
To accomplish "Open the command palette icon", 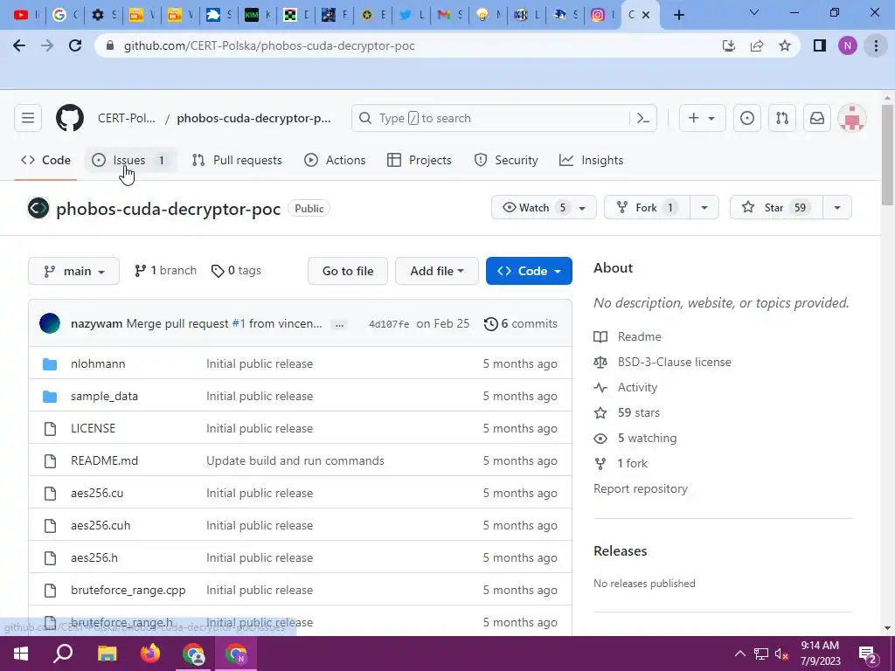I will (x=643, y=118).
